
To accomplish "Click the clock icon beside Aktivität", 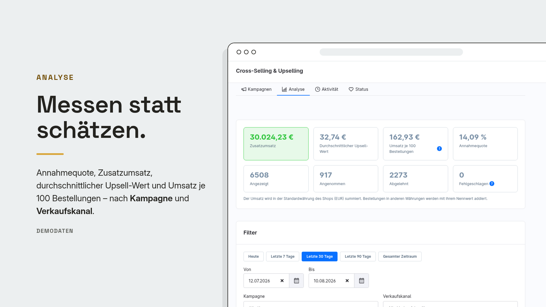I will [318, 89].
